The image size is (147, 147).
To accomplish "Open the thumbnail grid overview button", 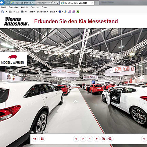I will click(x=42, y=139).
